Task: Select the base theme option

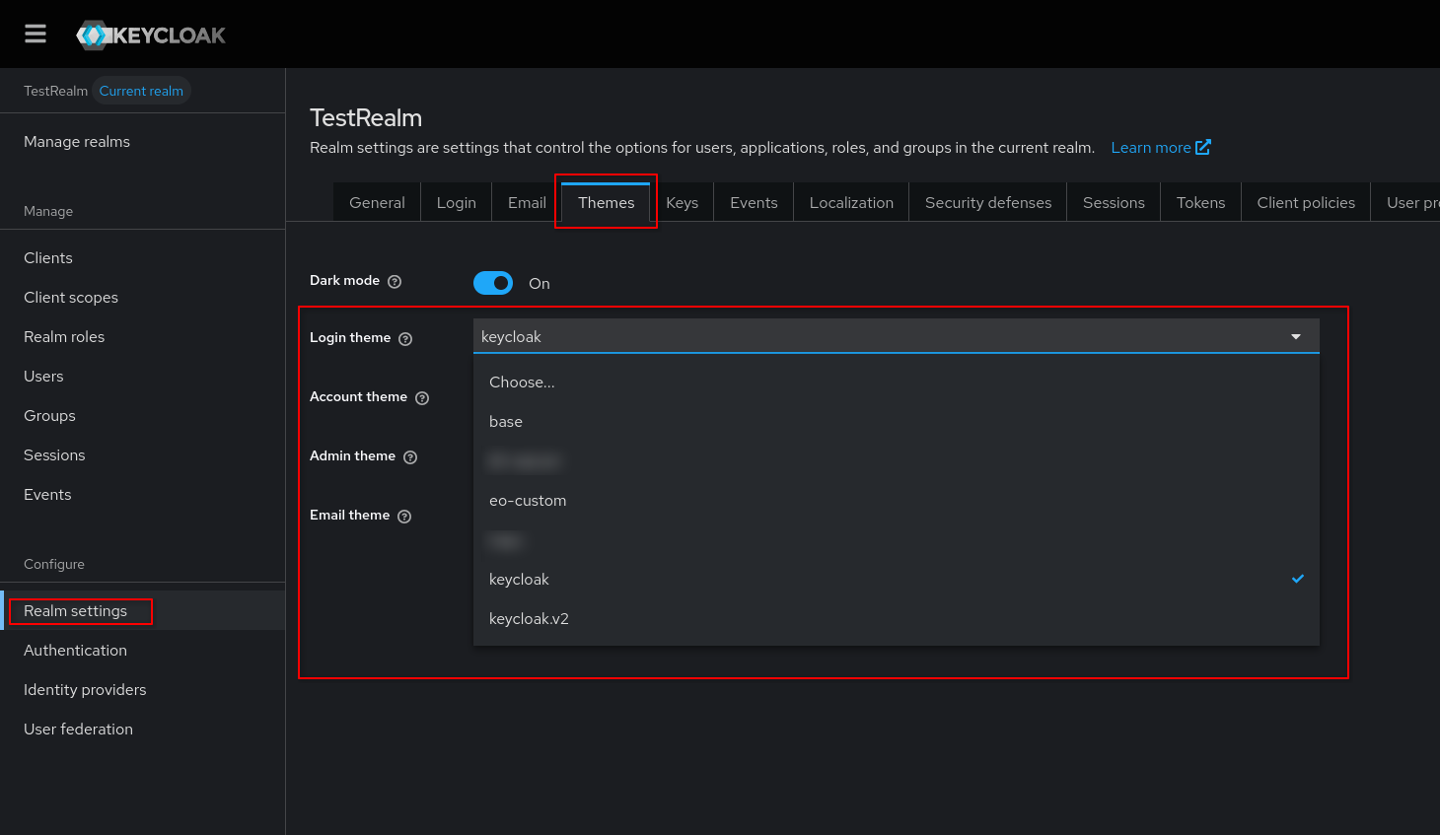Action: pyautogui.click(x=896, y=422)
